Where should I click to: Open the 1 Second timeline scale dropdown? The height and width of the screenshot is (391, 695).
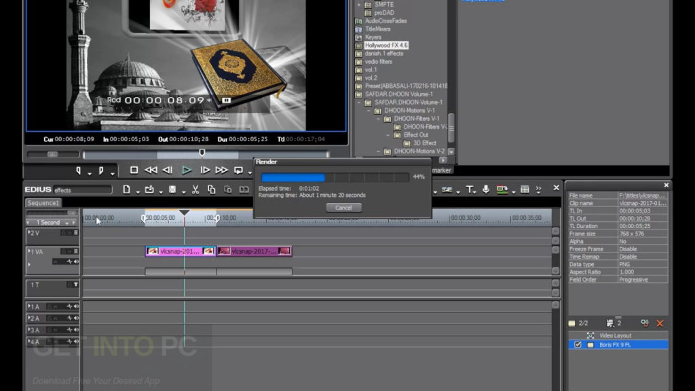point(67,223)
